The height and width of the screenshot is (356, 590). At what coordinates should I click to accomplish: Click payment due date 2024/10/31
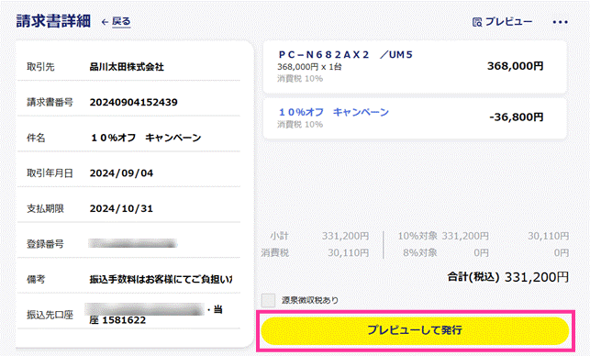121,208
